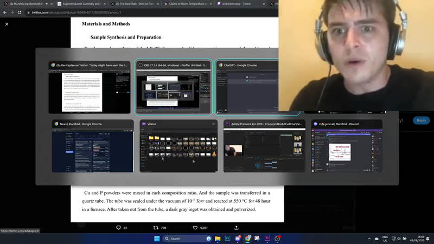Switch to the general | Manifold - Discord window thumbnail
Screen dimensions: 434x244
point(347,146)
